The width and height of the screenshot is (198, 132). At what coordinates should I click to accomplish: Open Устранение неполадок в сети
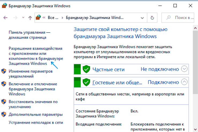[36, 122]
